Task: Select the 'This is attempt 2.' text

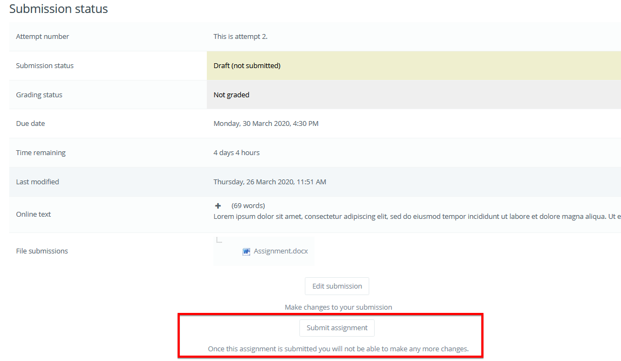Action: [240, 37]
